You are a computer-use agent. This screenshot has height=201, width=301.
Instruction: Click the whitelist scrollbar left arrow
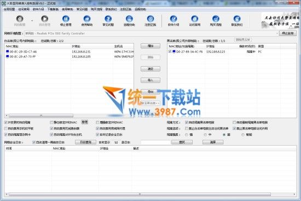[x=7, y=116]
